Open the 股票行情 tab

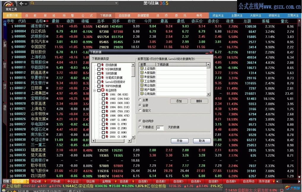point(12,16)
